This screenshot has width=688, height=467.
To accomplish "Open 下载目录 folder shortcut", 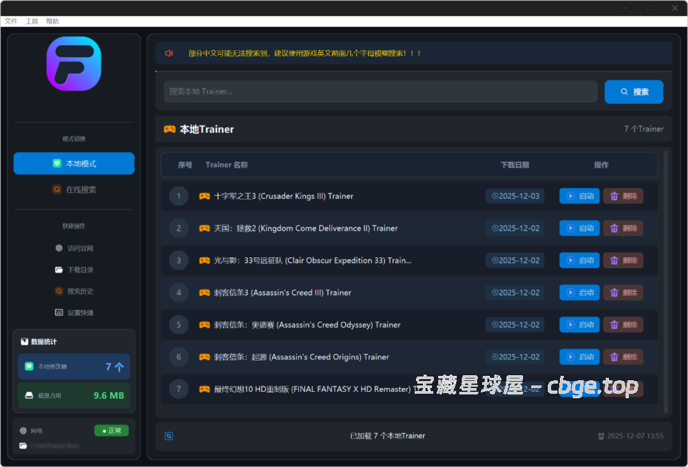I will coord(74,270).
